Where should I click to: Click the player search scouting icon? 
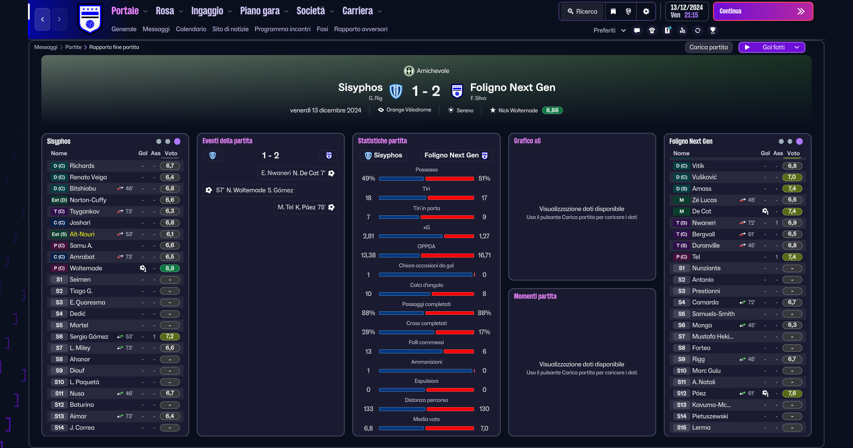682,31
